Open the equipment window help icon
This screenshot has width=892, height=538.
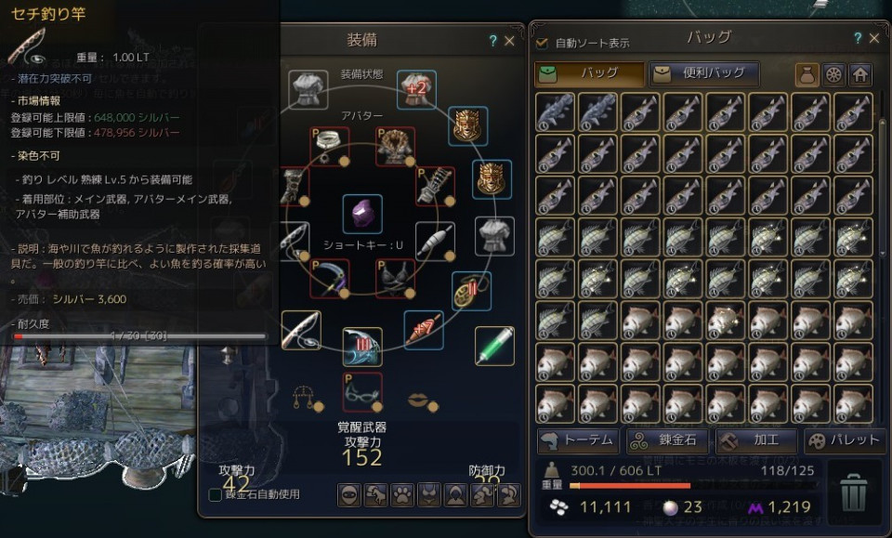point(492,40)
